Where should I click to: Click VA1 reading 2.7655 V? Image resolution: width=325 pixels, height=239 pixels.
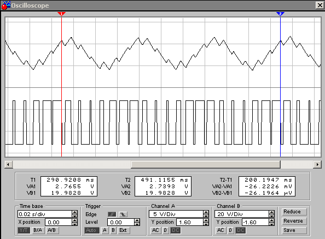click(74, 186)
